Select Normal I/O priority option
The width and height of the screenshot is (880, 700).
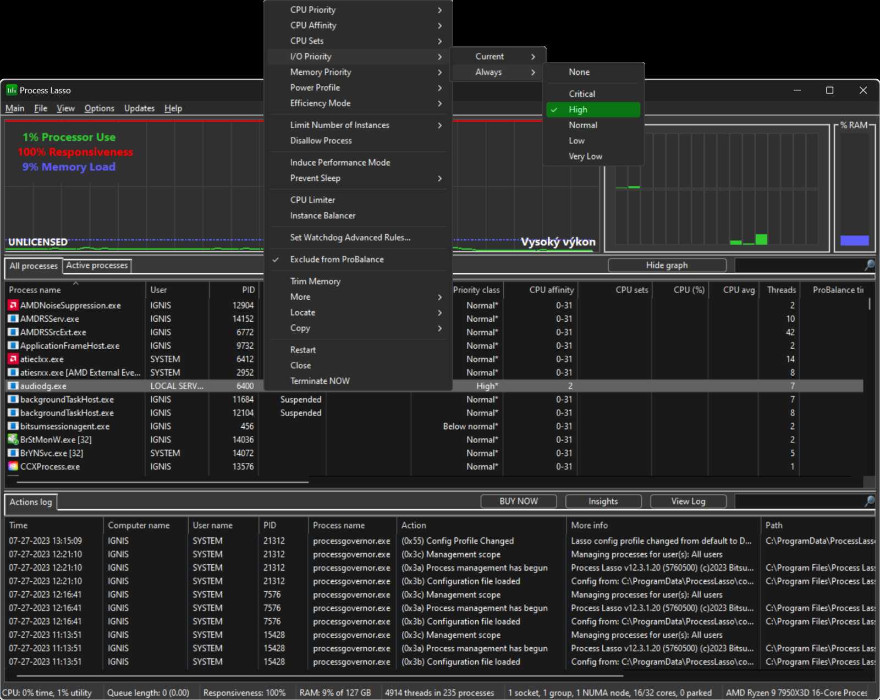(x=593, y=125)
